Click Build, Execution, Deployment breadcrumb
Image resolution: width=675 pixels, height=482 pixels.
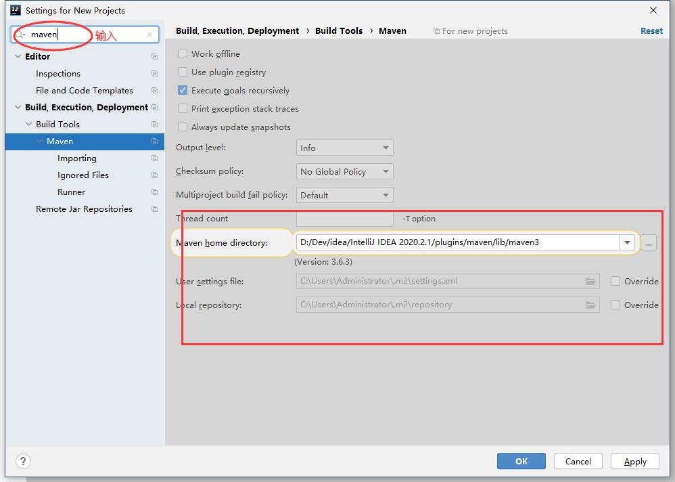click(237, 31)
